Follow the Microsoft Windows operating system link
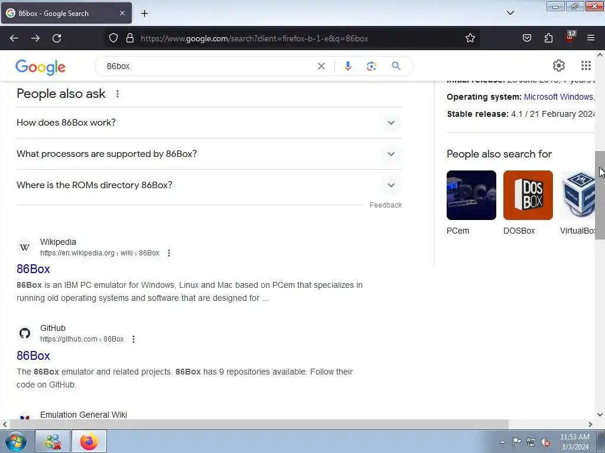The width and height of the screenshot is (605, 453). coord(559,97)
